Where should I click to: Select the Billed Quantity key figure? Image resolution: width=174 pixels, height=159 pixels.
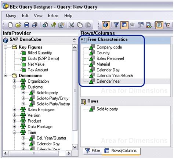pyautogui.click(x=40, y=53)
